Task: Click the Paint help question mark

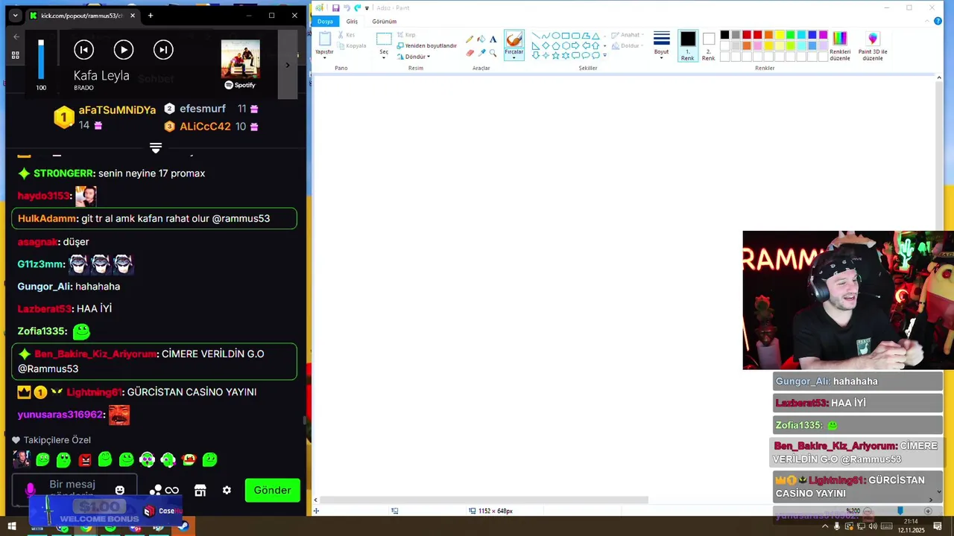Action: (938, 21)
